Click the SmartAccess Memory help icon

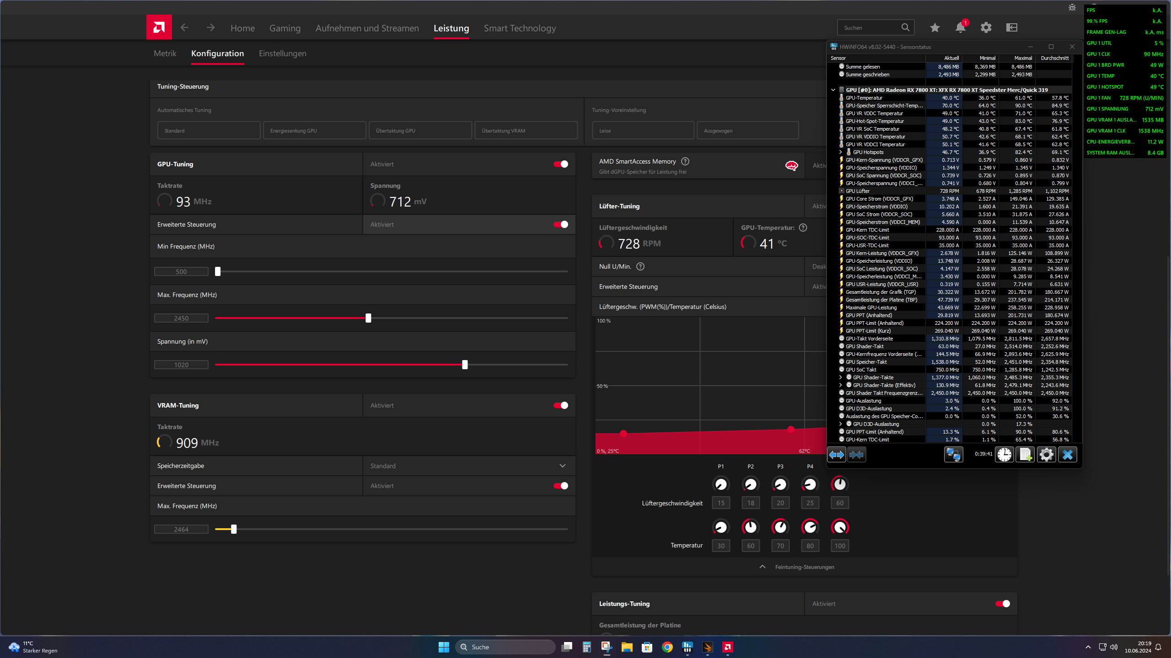pos(685,161)
